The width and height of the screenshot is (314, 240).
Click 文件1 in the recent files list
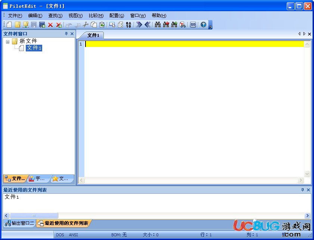[12, 197]
